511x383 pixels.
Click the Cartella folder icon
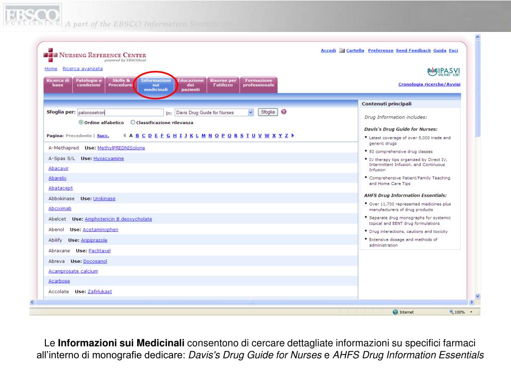pyautogui.click(x=342, y=50)
